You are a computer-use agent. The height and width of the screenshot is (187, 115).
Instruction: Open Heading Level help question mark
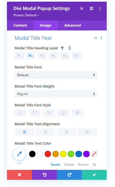[62, 48]
